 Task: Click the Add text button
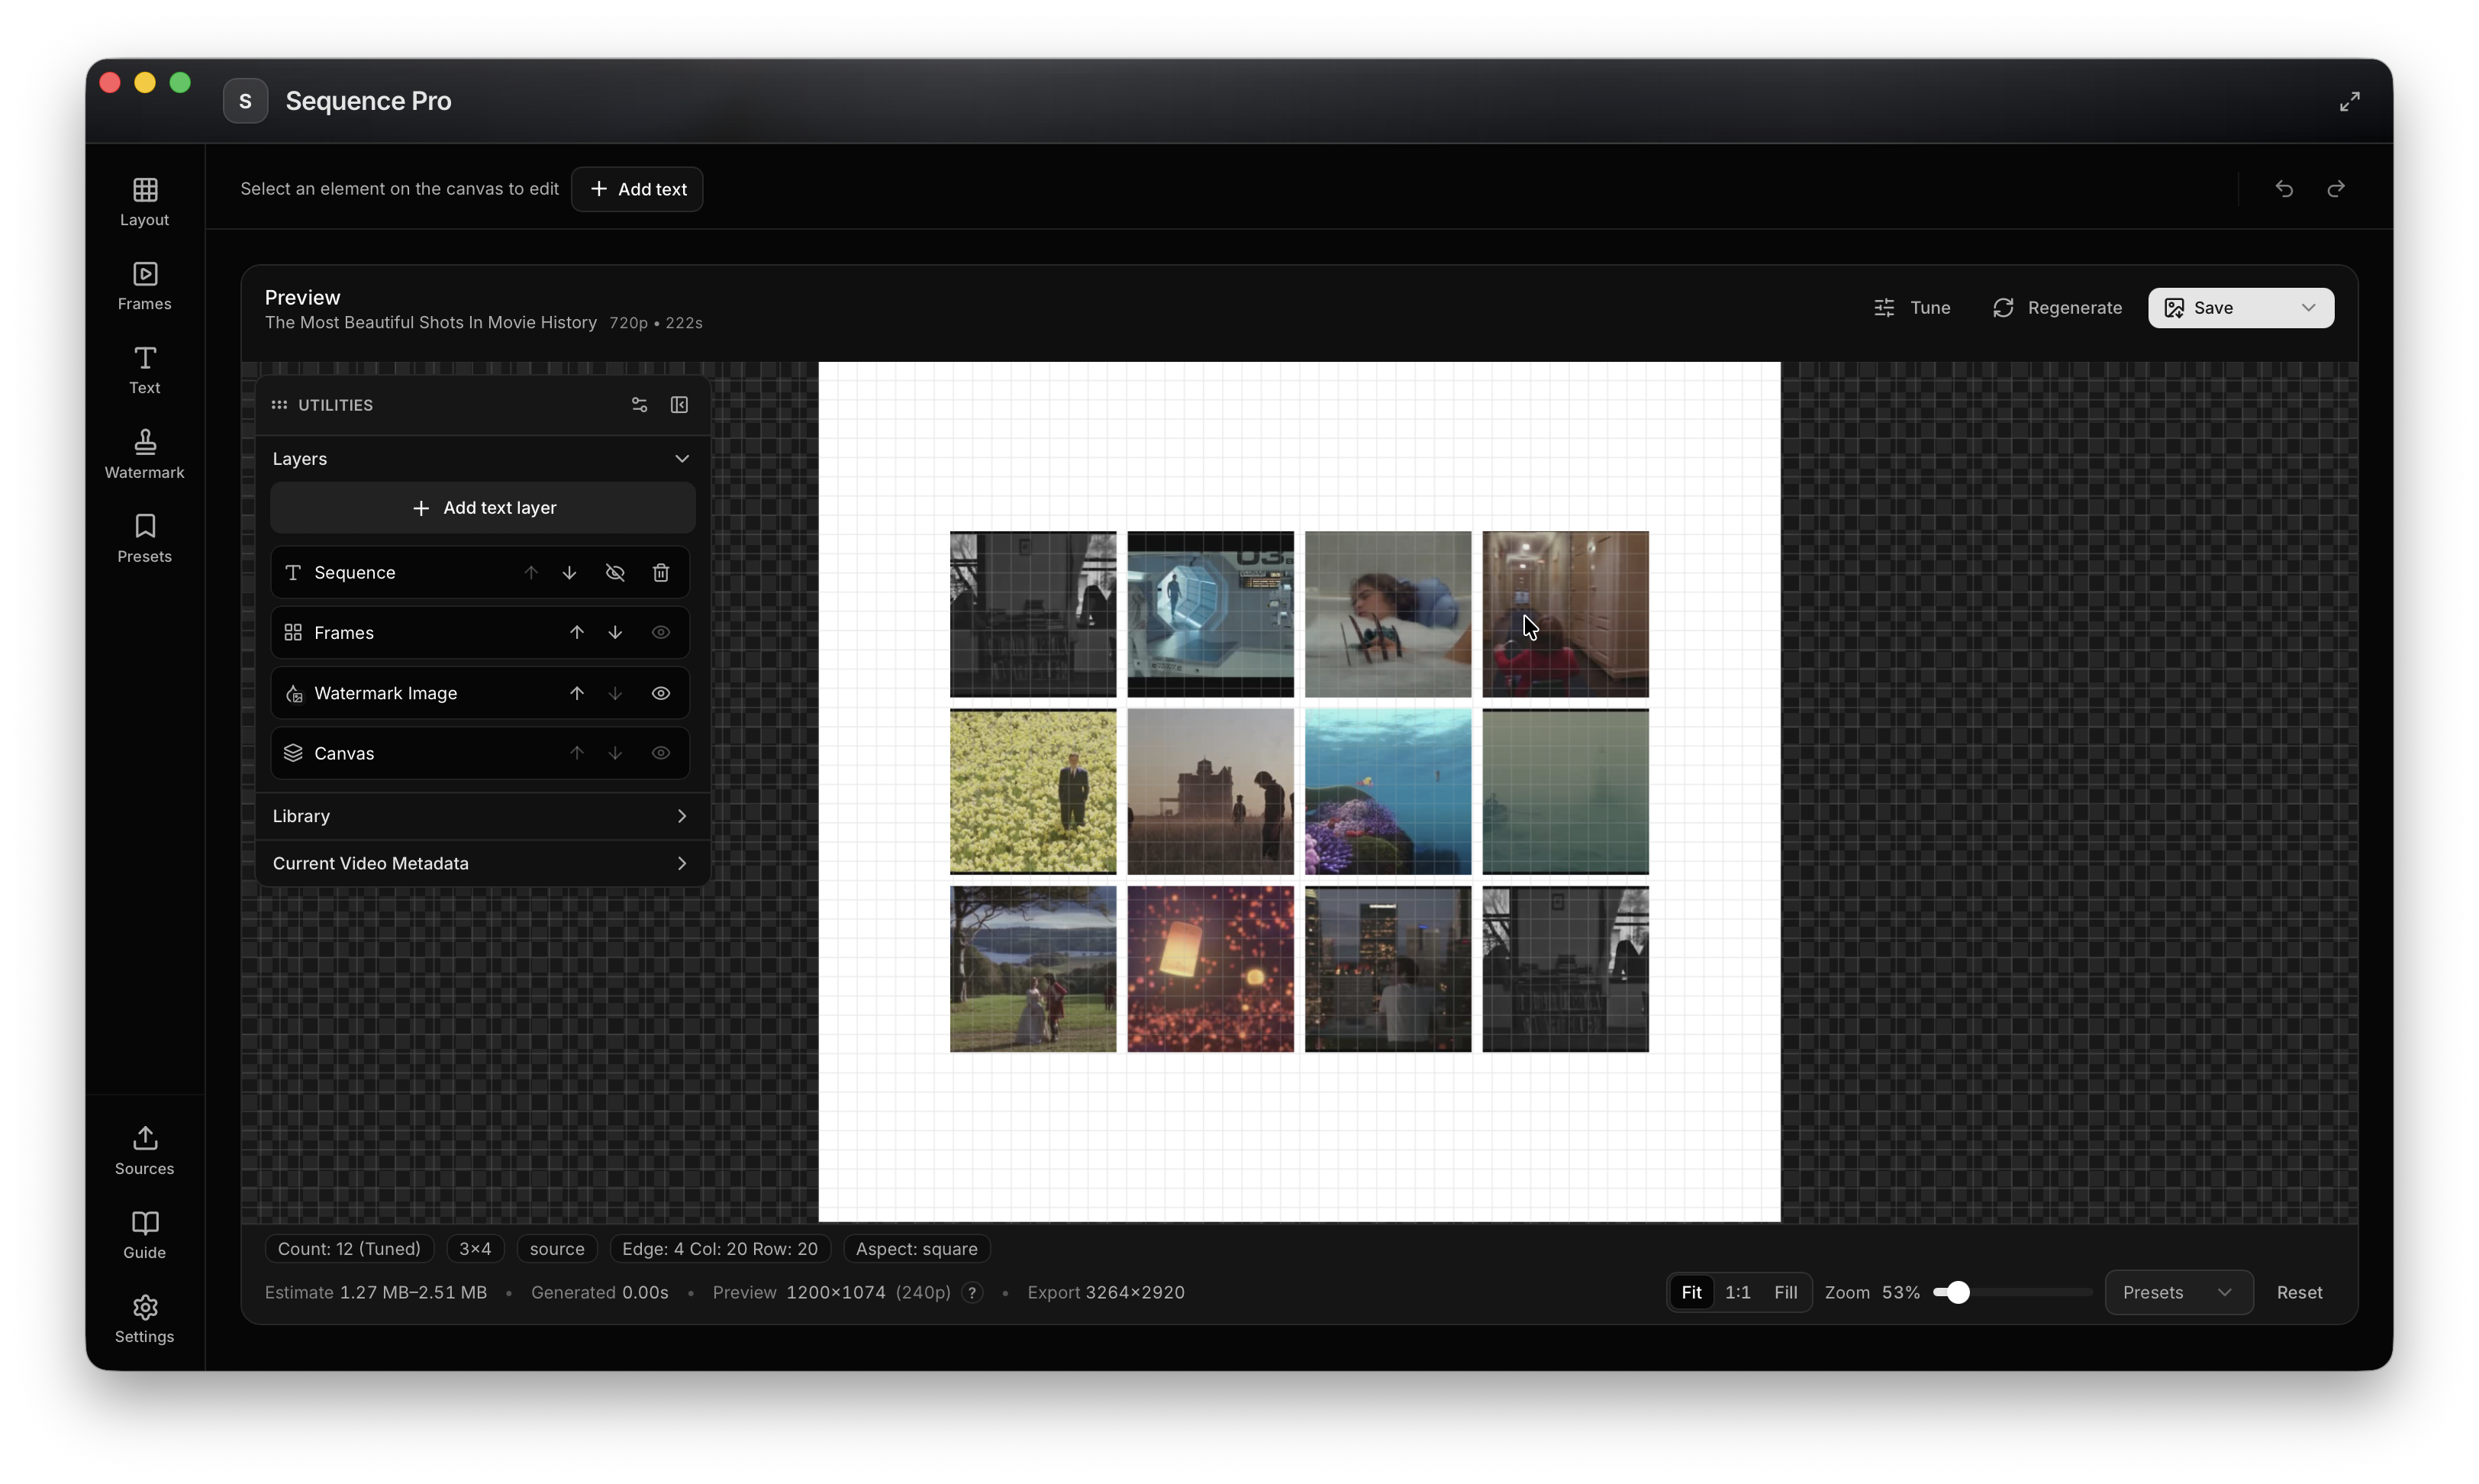tap(637, 189)
